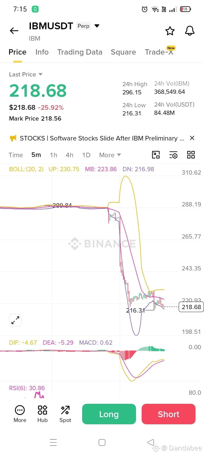Select the 1h chart interval
Screen dimensions: 204x455
(x=54, y=155)
